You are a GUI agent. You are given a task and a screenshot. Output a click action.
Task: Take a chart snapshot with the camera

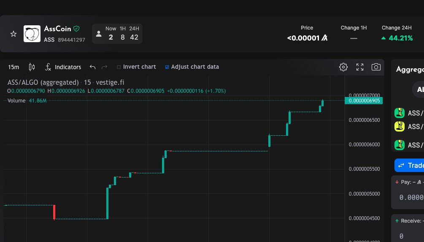pyautogui.click(x=376, y=67)
